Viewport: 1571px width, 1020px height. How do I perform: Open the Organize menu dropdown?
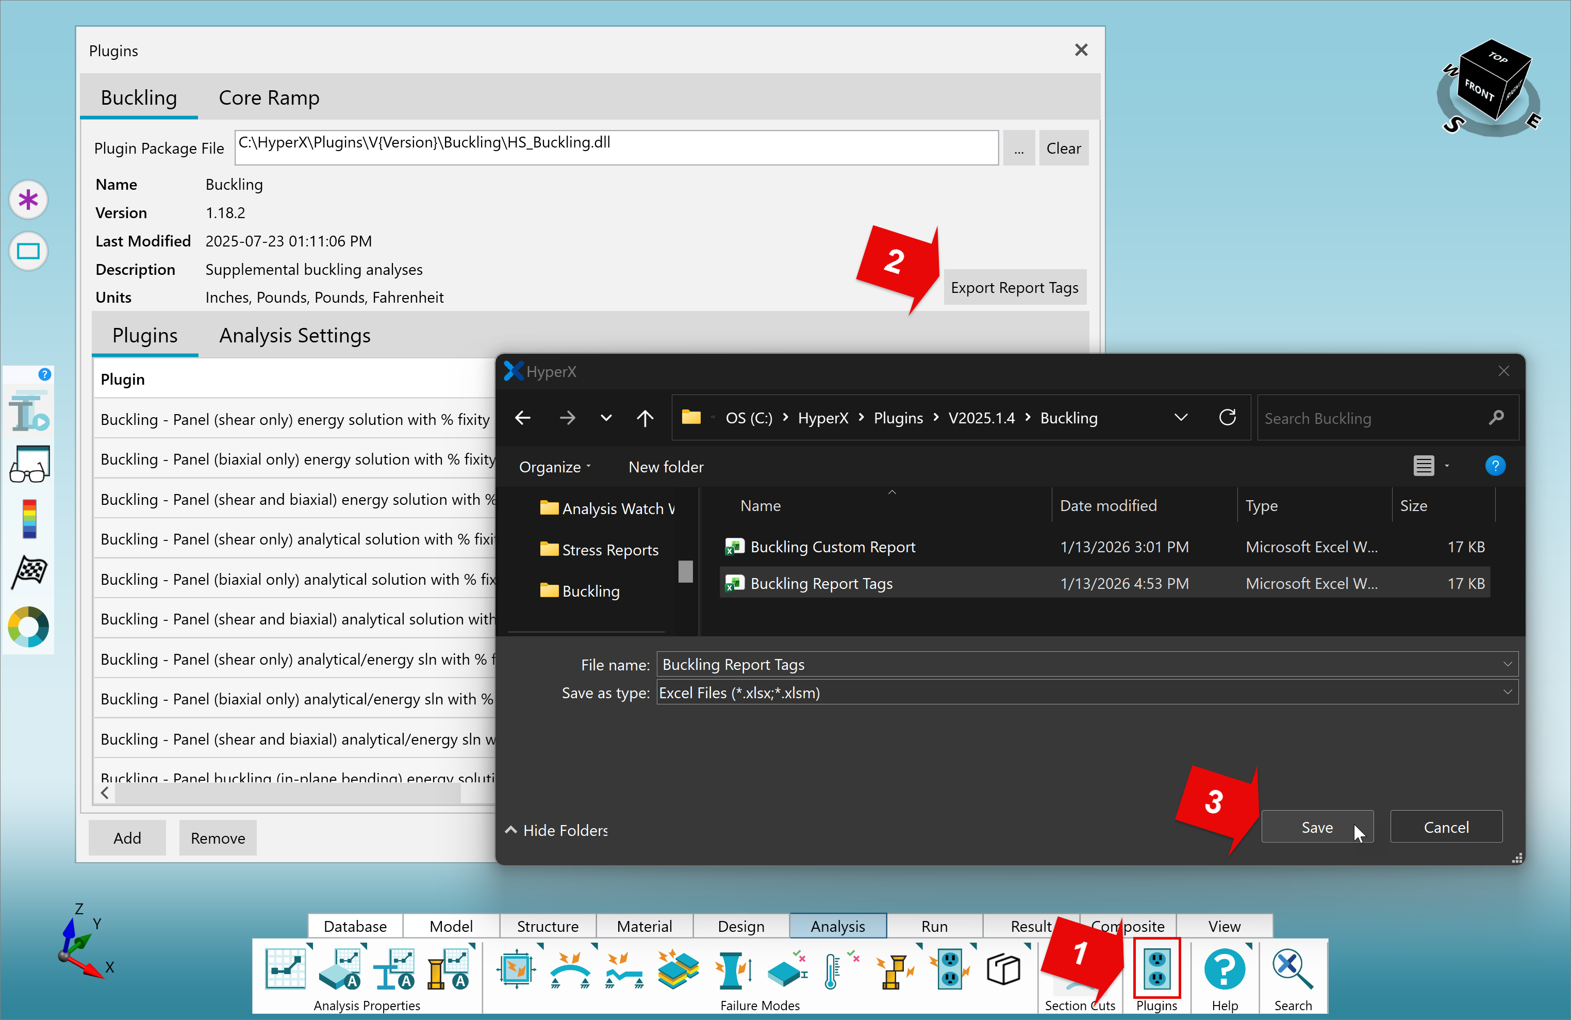pos(554,467)
